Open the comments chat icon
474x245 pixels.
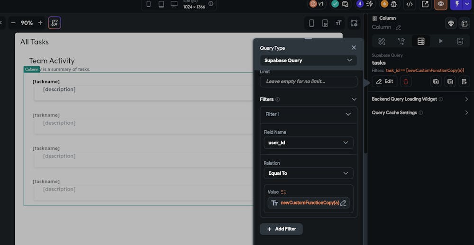coord(345,4)
